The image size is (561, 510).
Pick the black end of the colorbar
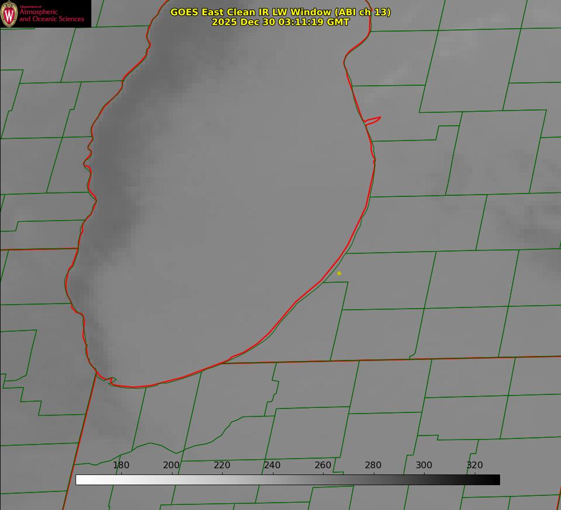click(494, 480)
